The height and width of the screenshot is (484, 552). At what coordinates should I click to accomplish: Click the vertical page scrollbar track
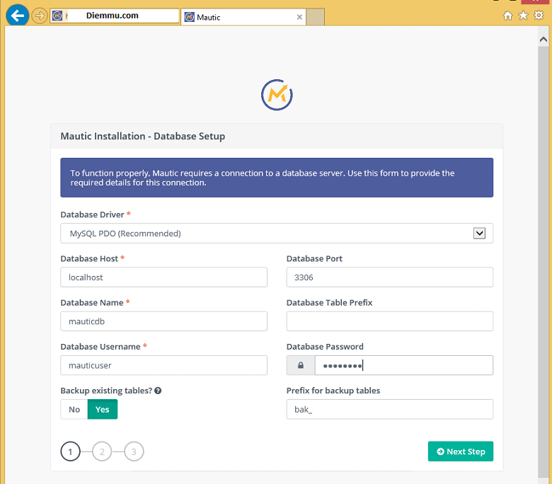544,263
